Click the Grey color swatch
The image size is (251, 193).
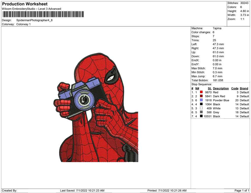(x=201, y=112)
